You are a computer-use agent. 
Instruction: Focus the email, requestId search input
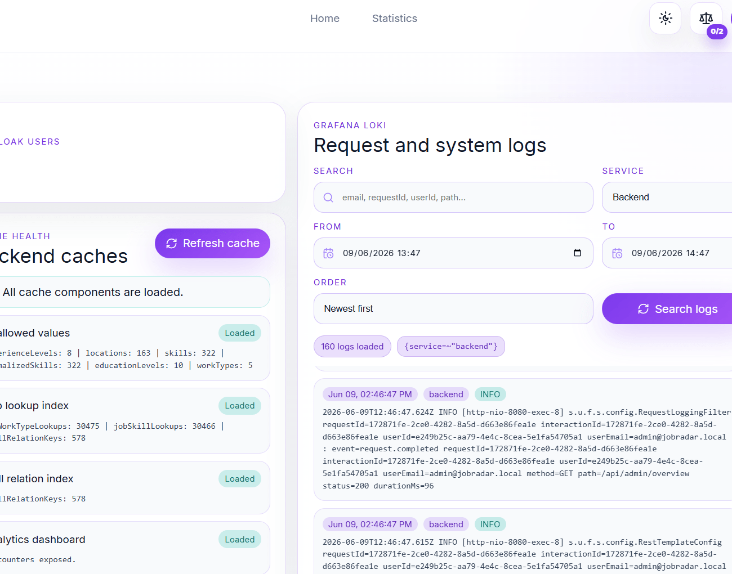(x=453, y=198)
